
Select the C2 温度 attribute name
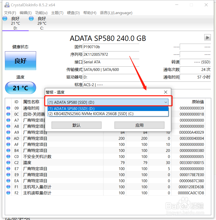[x=27, y=162]
